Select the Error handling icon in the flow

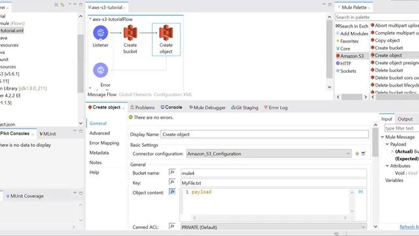(100, 70)
